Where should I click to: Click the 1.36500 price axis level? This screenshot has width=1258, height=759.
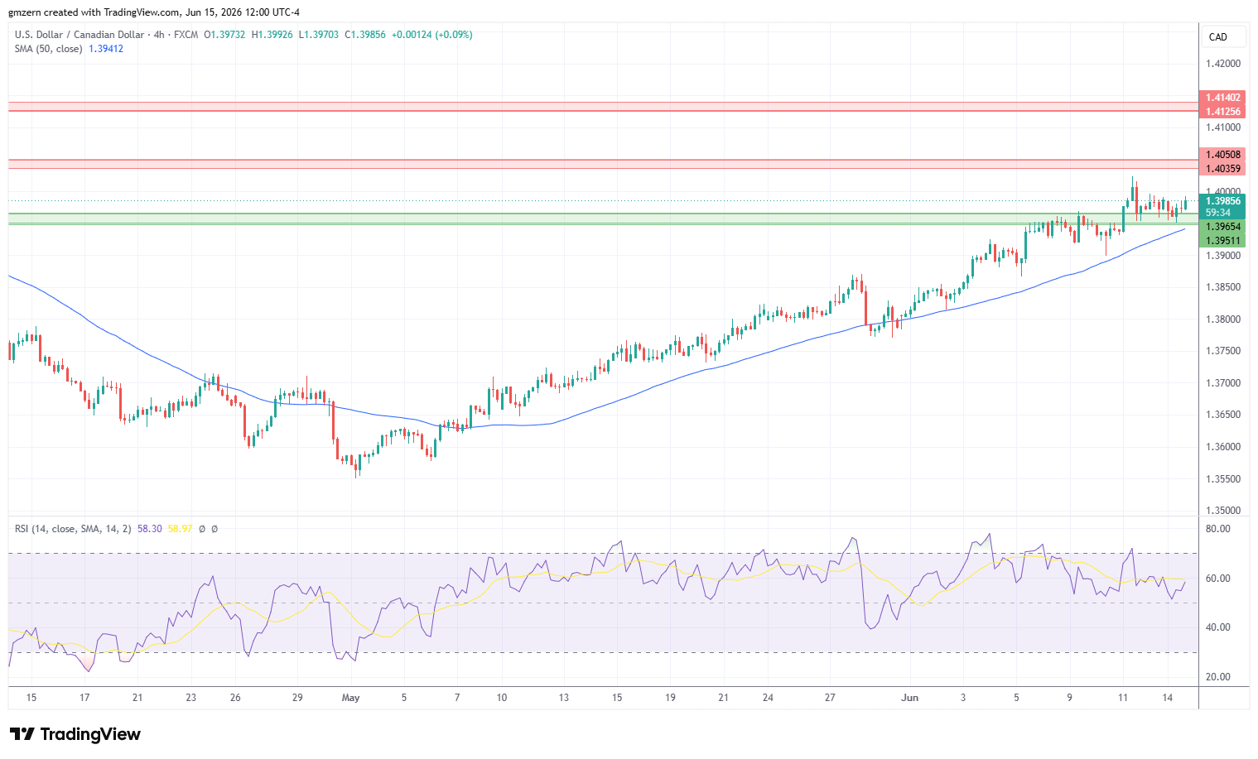pyautogui.click(x=1222, y=415)
